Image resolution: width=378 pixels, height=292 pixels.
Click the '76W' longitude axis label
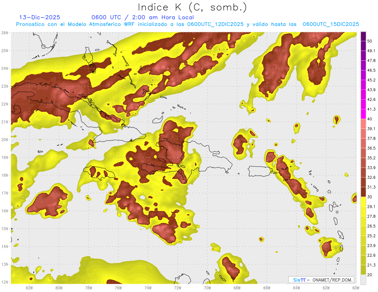pos(118,288)
